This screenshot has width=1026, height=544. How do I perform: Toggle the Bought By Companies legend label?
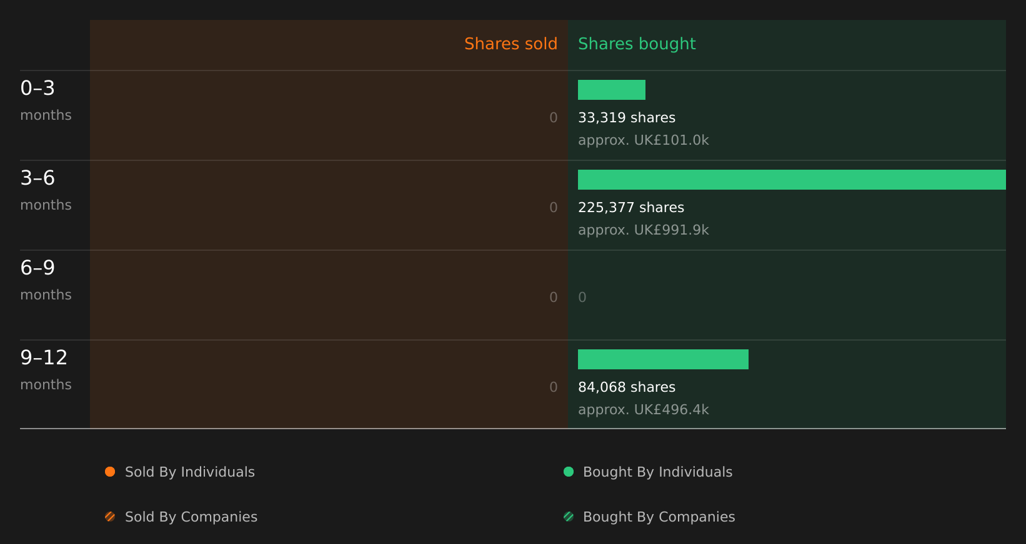[659, 517]
